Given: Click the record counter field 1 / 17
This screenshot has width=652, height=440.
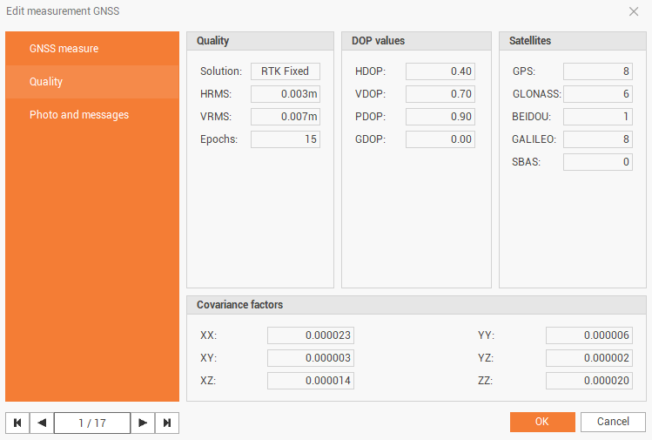Looking at the screenshot, I should pos(91,423).
